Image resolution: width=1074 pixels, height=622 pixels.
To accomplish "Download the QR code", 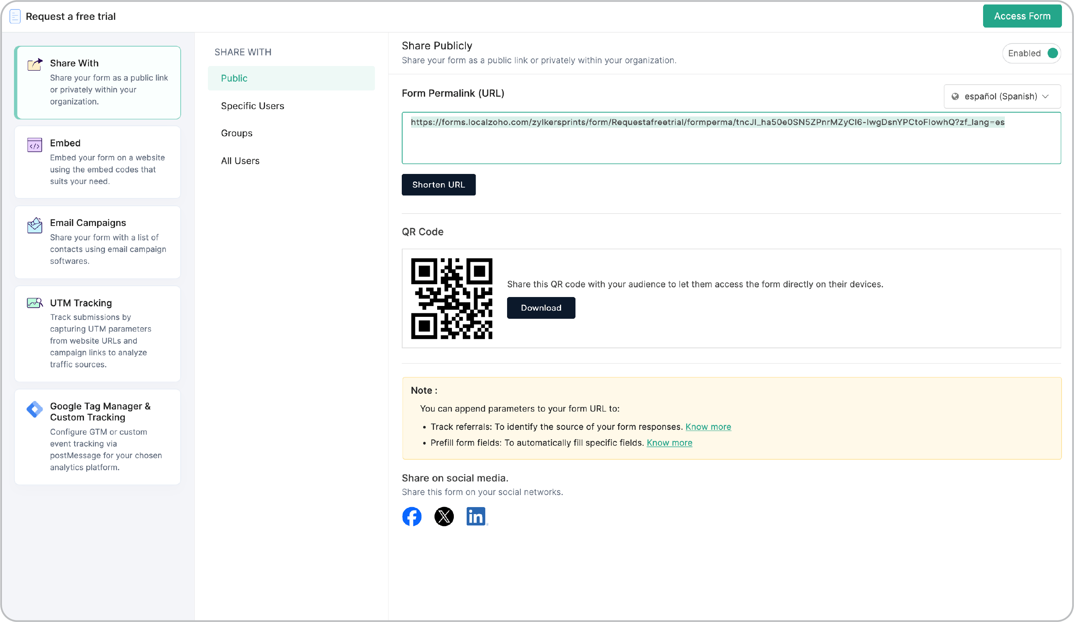I will (x=541, y=308).
